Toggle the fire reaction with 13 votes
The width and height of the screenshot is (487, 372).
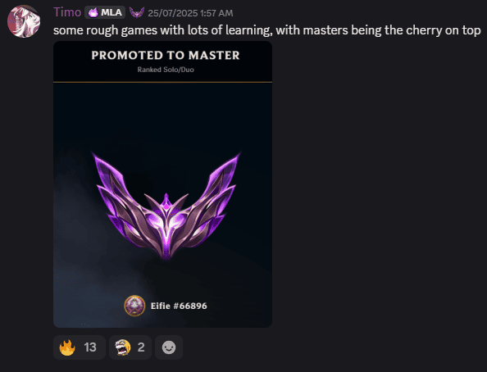coord(80,347)
